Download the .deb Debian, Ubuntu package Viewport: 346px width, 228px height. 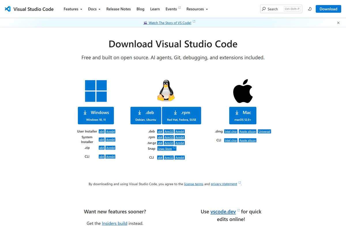(146, 115)
